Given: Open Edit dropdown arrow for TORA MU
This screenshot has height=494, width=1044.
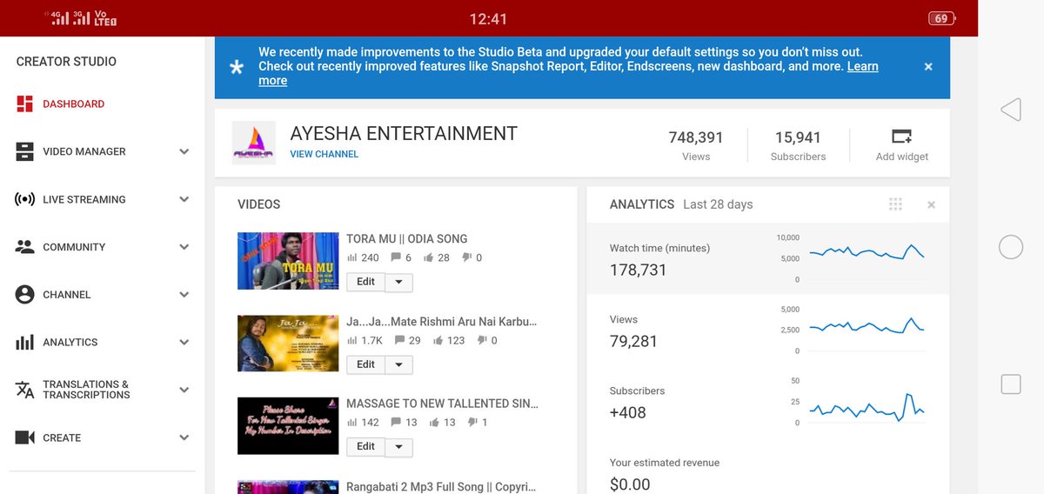Looking at the screenshot, I should click(398, 282).
